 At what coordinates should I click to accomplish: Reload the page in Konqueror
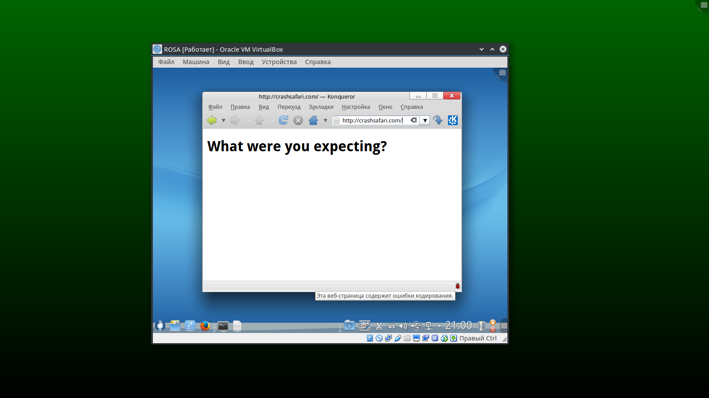tap(284, 120)
